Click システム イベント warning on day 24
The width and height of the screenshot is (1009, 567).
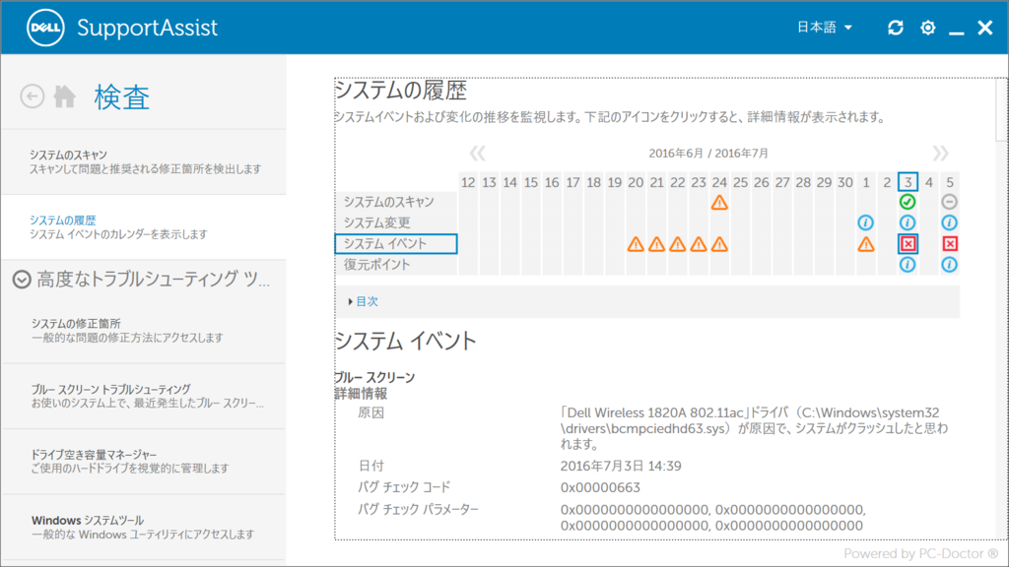(x=719, y=244)
